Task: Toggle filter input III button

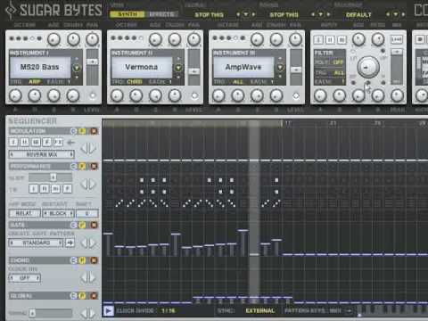Action: pyautogui.click(x=342, y=39)
